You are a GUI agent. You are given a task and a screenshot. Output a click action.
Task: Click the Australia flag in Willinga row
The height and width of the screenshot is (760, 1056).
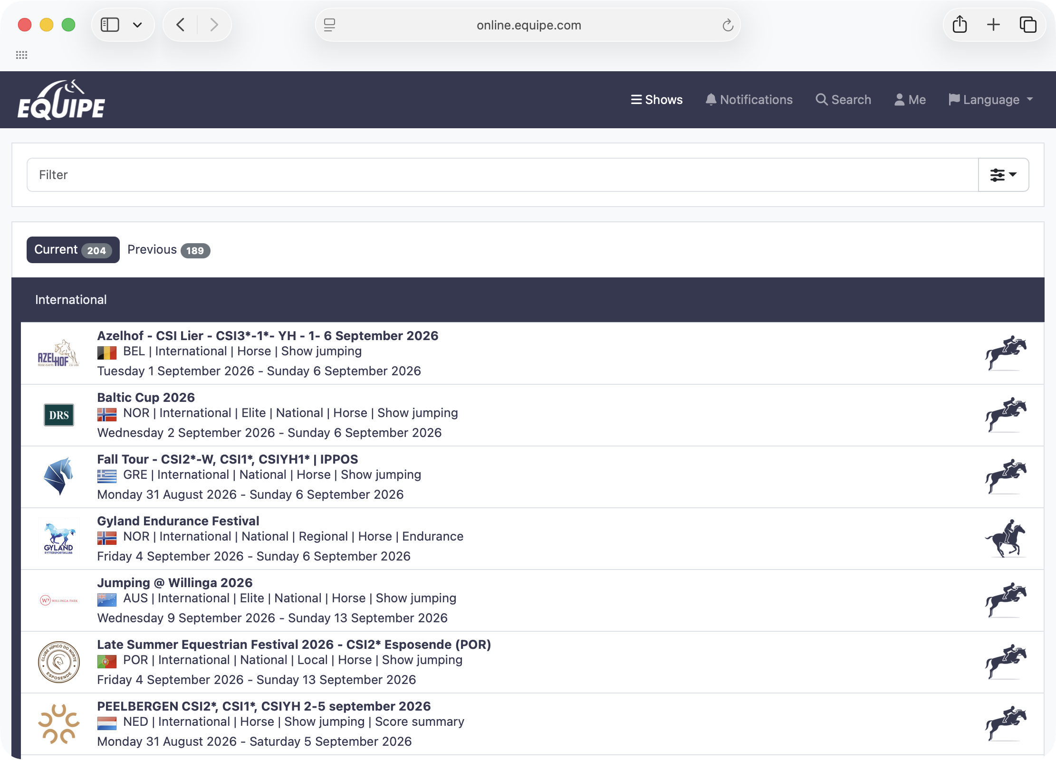[x=107, y=599]
